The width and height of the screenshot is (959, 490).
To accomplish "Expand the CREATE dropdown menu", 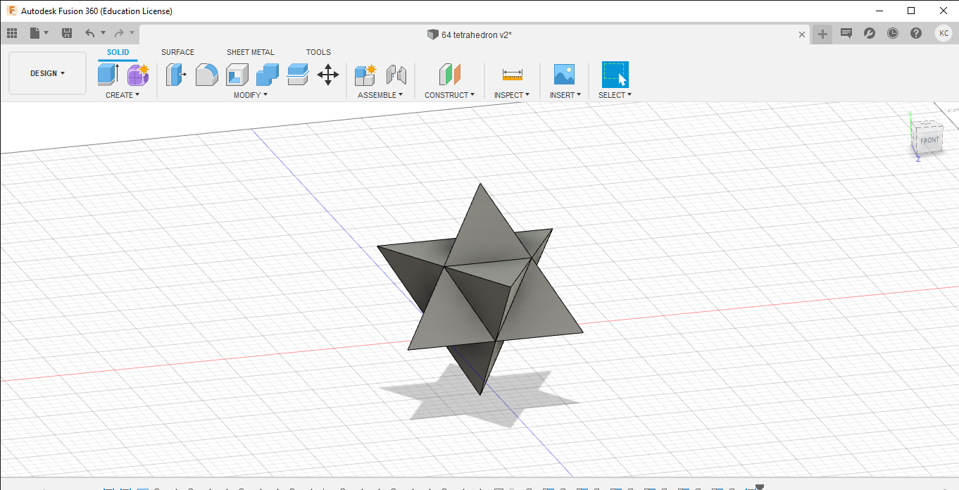I will (x=122, y=94).
